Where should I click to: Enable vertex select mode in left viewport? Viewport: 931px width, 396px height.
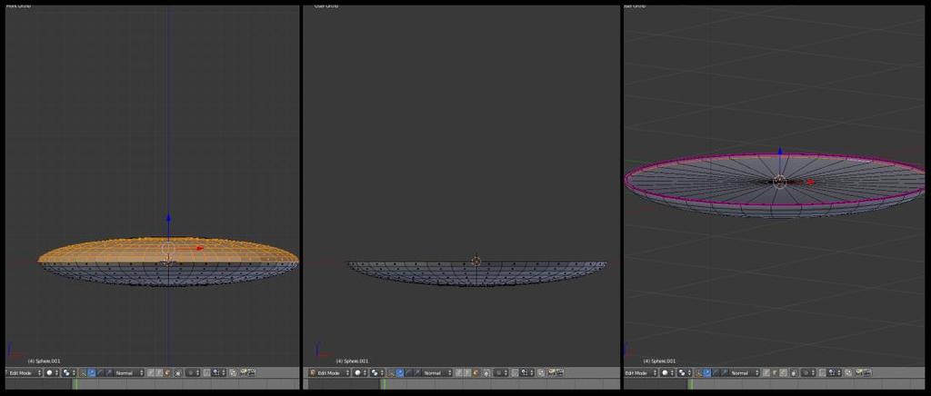(x=151, y=373)
